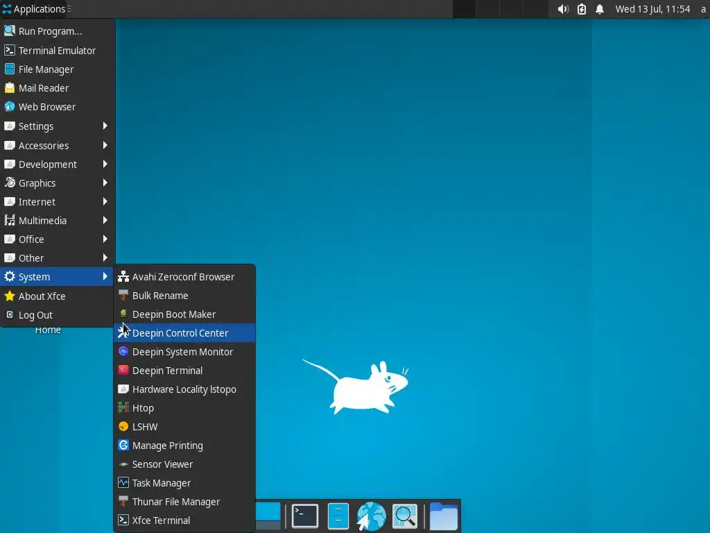Viewport: 710px width, 533px height.
Task: Expand the Internet submenu
Action: 57,202
